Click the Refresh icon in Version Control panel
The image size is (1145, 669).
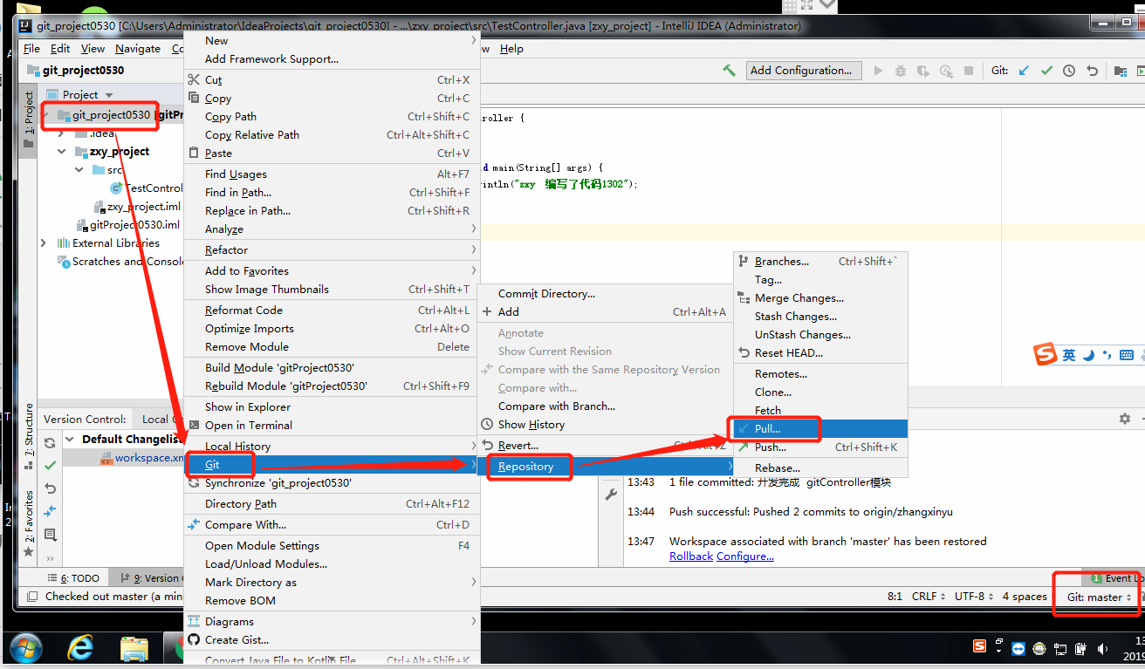tap(50, 443)
